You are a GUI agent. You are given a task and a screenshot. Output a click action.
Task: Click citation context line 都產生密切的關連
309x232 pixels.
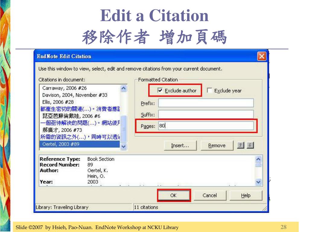click(80, 109)
